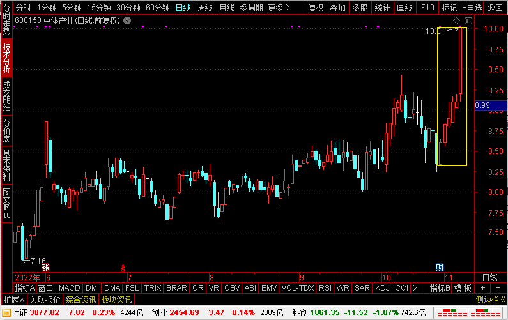Click the plus zoom-in button at bottom right
508x320 pixels.
click(482, 288)
